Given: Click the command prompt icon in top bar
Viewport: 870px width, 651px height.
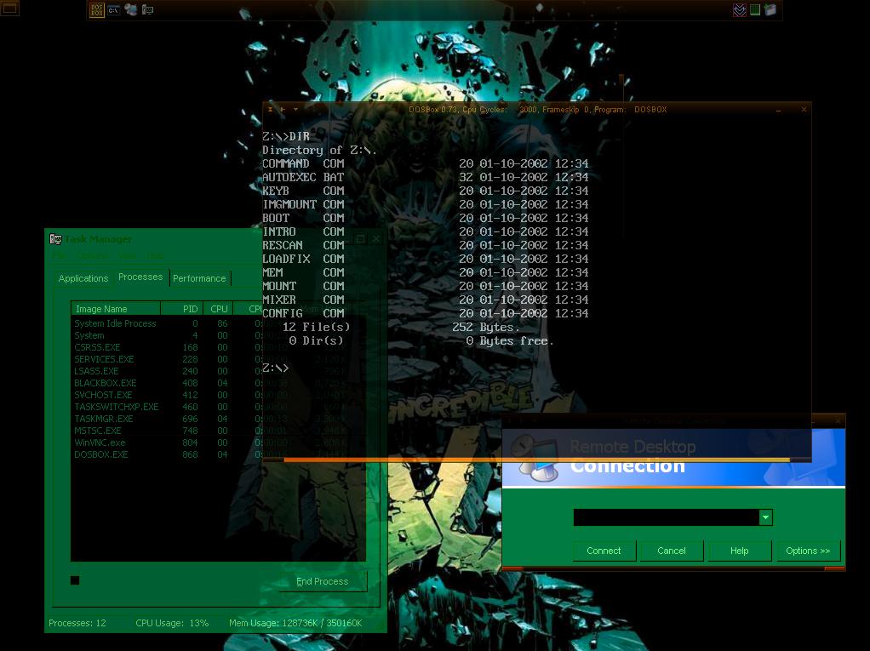Looking at the screenshot, I should click(113, 10).
